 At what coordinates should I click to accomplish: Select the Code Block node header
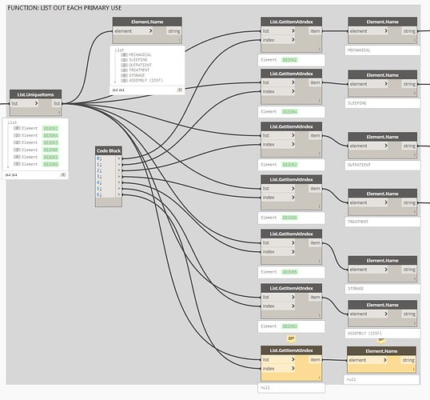[x=109, y=150]
